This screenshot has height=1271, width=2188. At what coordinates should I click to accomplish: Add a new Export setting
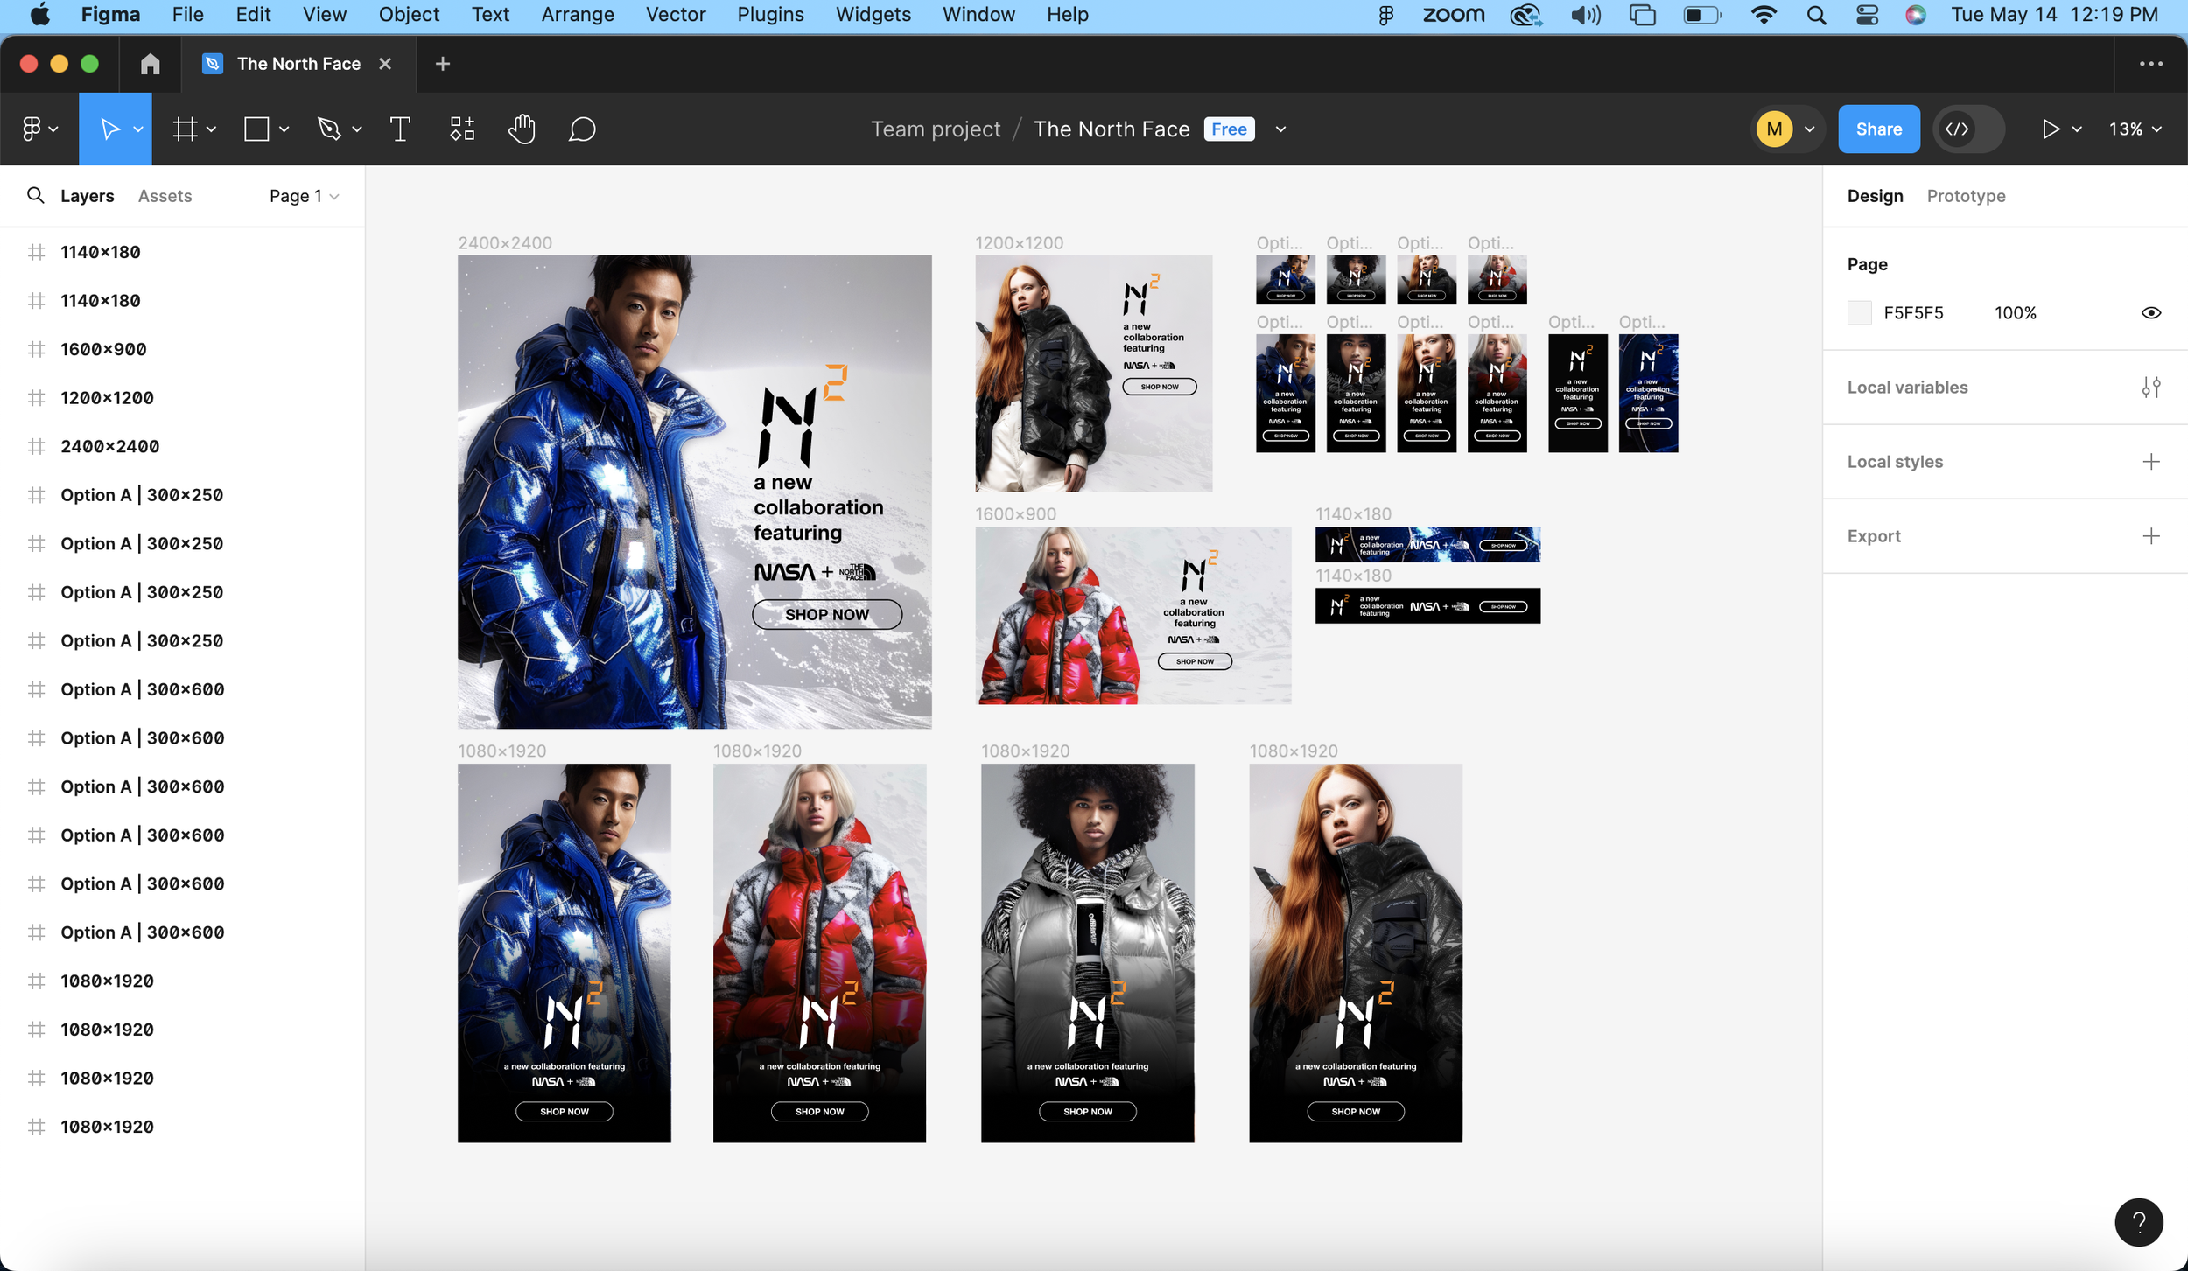point(2150,536)
